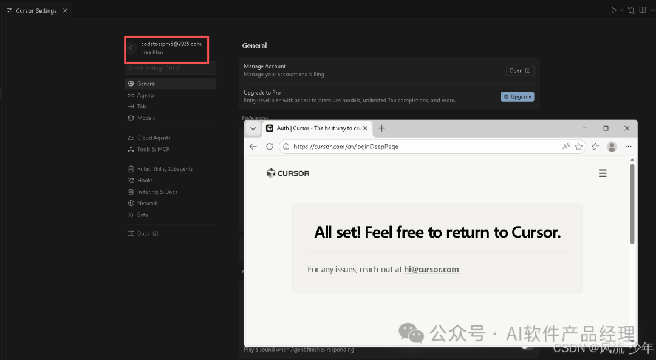The image size is (656, 360).
Task: Open the run dropdown arrow in title bar
Action: (x=621, y=10)
